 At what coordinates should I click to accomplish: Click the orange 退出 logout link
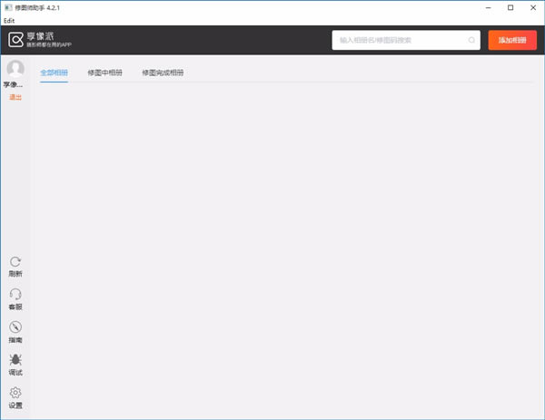coord(15,97)
